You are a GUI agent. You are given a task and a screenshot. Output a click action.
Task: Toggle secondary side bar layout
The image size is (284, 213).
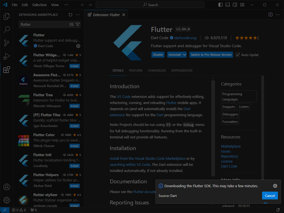click(235, 5)
